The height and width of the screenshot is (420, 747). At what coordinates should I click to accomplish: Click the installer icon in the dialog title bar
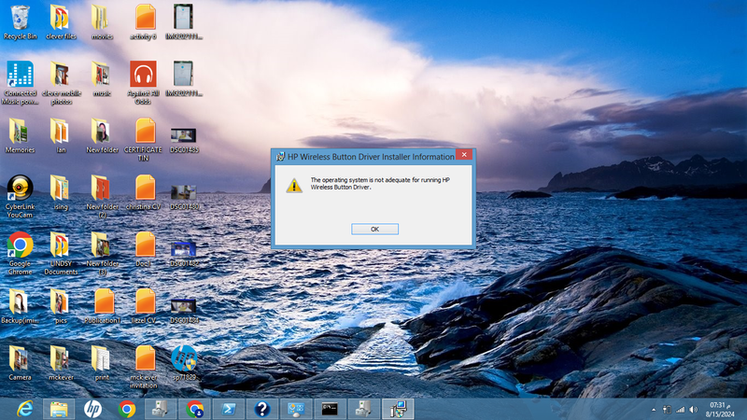pyautogui.click(x=280, y=157)
